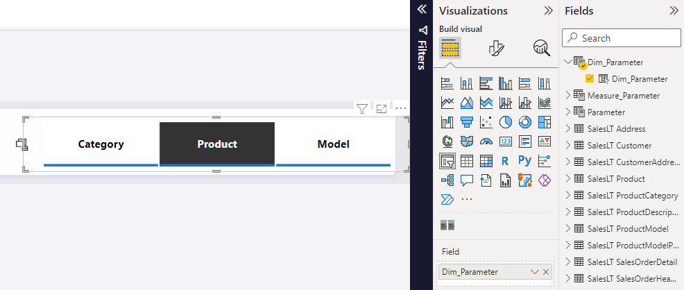
Task: Select the stacked area chart visual
Action: pos(486,103)
